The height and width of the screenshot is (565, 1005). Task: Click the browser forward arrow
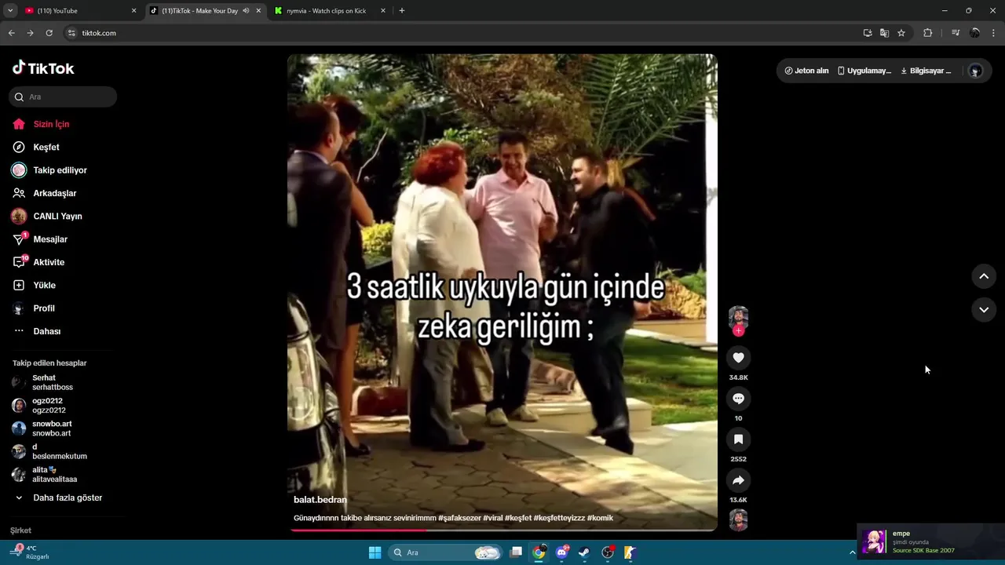coord(30,33)
